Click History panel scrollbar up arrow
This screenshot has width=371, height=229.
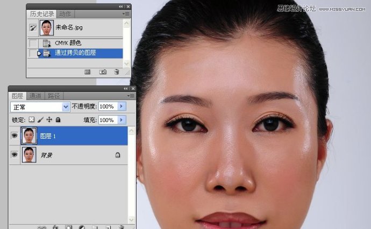[126, 23]
